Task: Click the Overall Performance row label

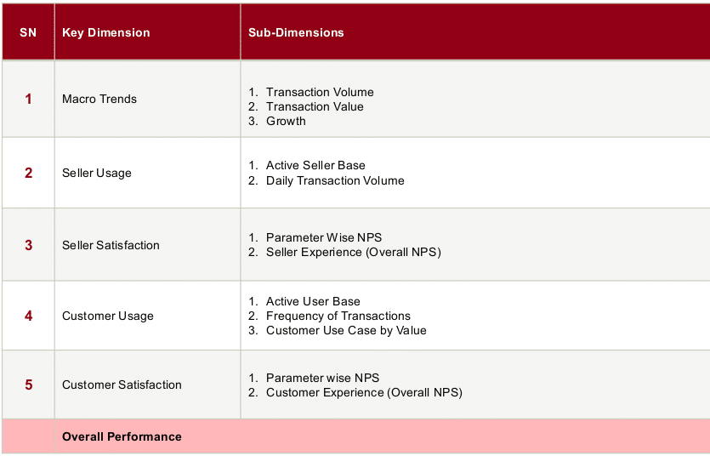Action: 122,436
